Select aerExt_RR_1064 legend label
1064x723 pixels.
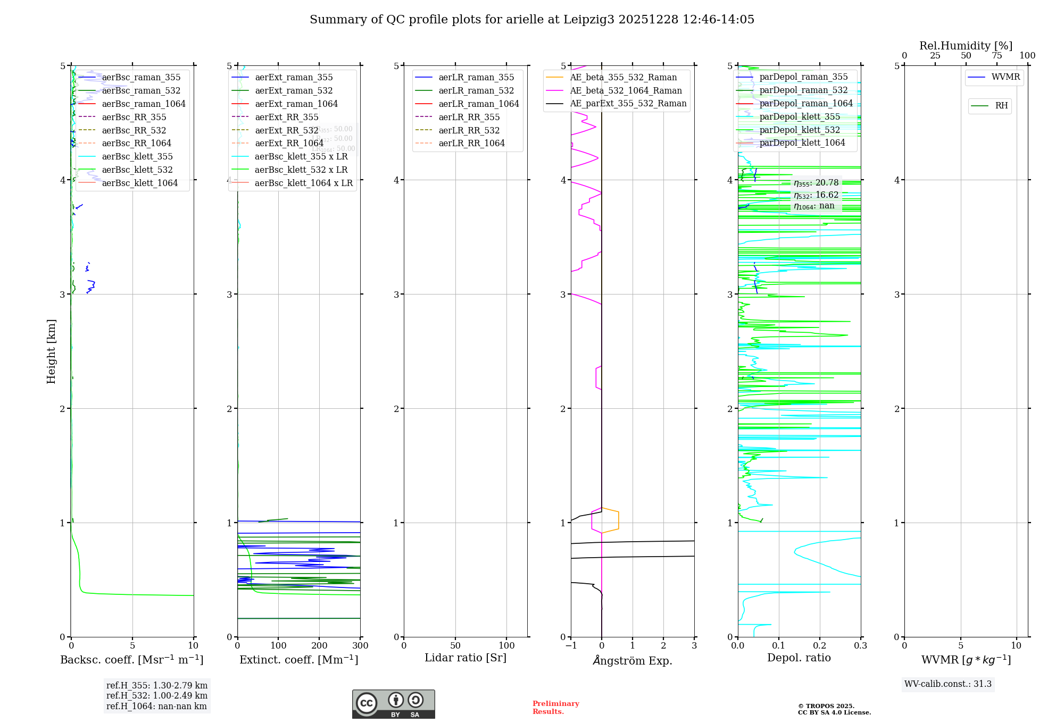(x=289, y=144)
